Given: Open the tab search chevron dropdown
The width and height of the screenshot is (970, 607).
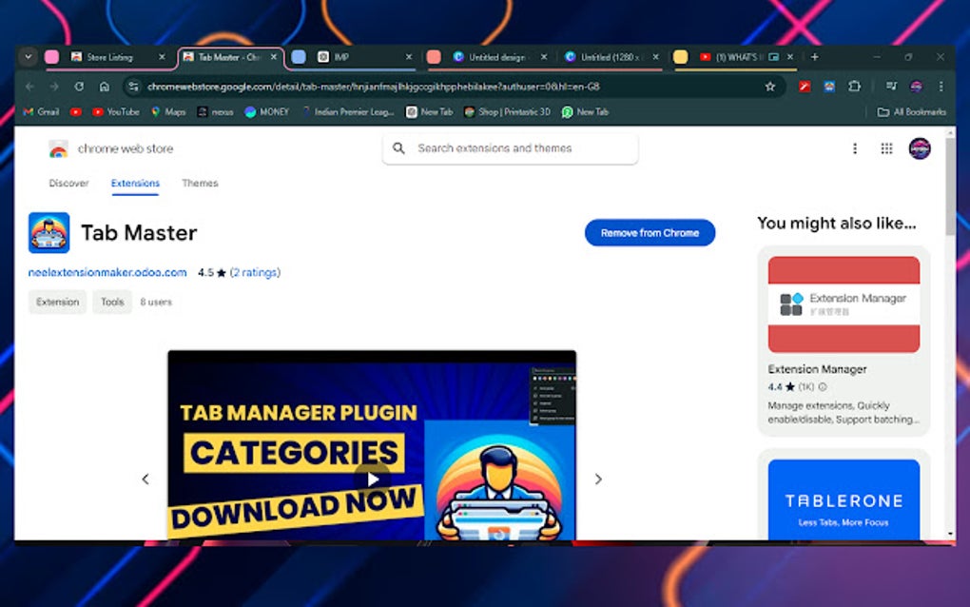Looking at the screenshot, I should pos(28,57).
